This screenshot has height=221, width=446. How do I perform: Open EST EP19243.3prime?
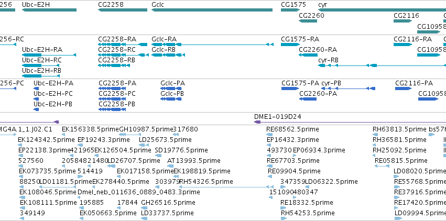tap(81, 145)
